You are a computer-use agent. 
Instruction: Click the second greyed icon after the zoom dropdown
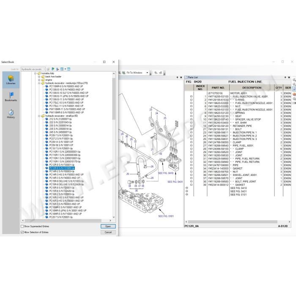[x=160, y=73]
